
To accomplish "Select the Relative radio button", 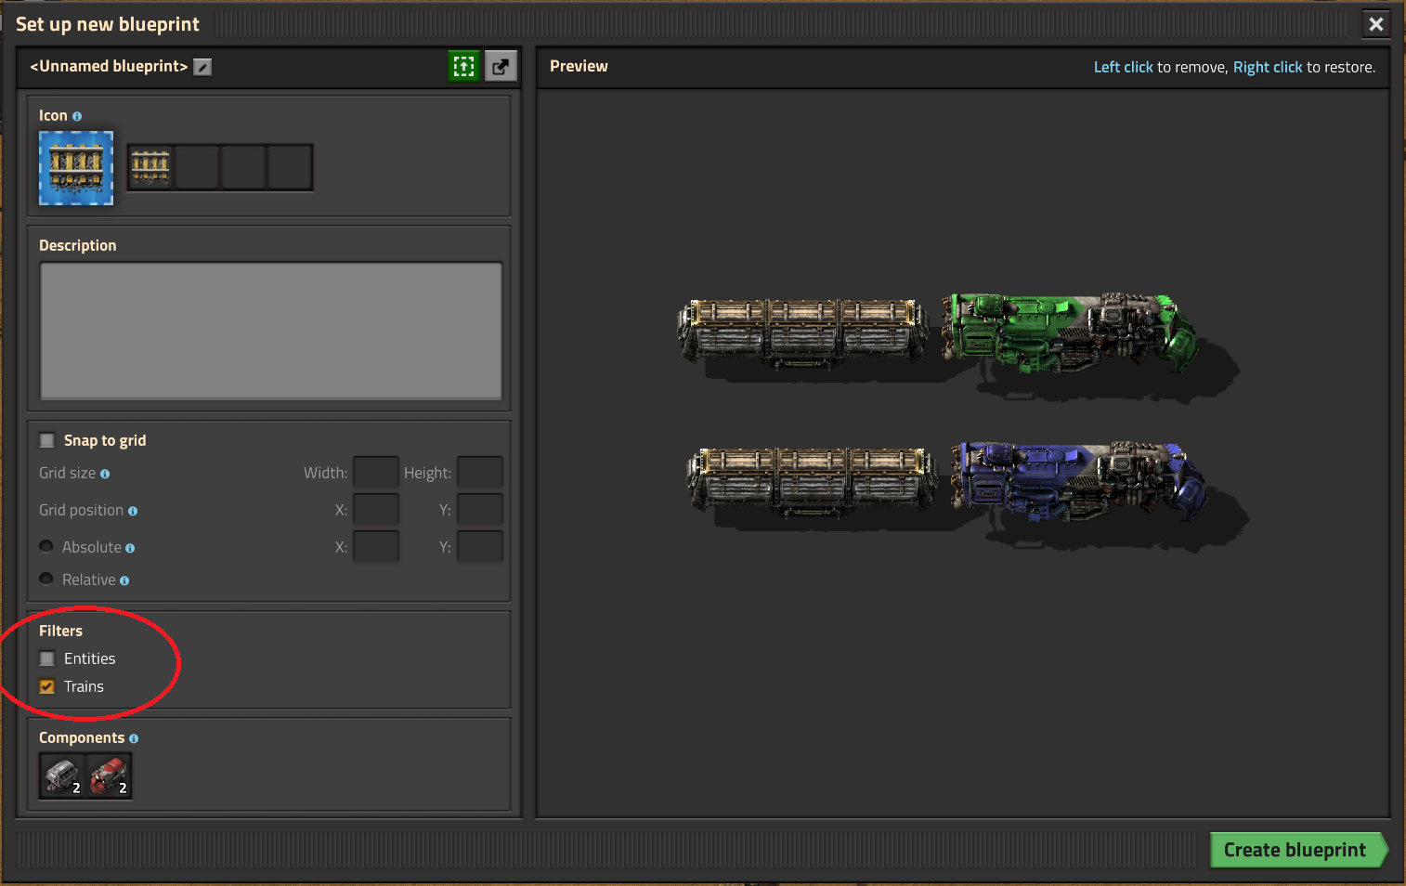I will click(46, 580).
